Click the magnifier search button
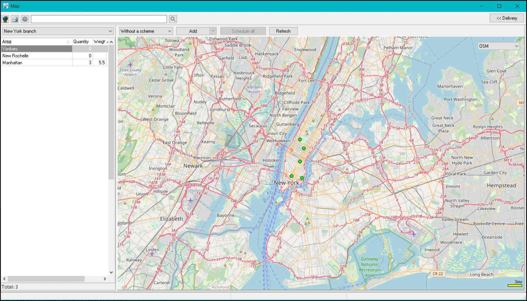 click(x=173, y=19)
